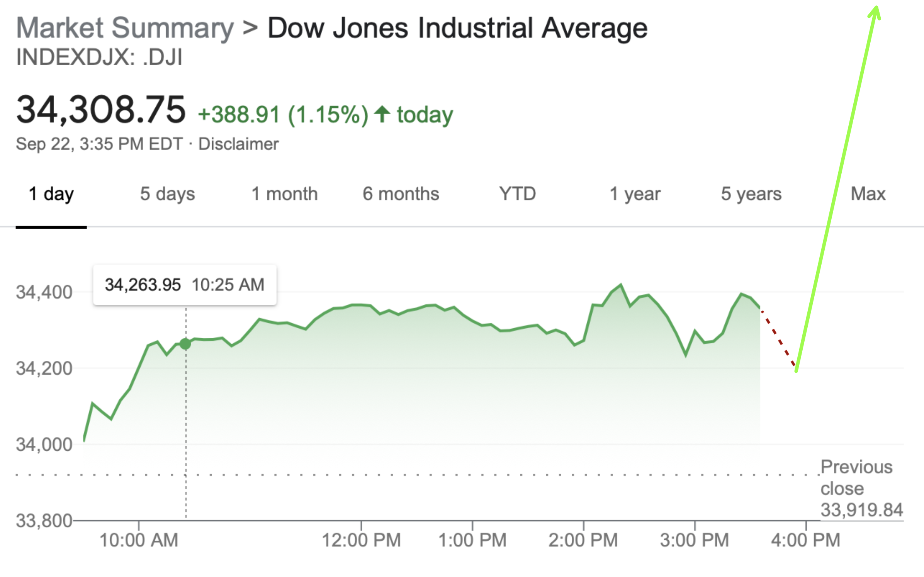The width and height of the screenshot is (924, 577).
Task: Open the Disclaimer link
Action: [x=238, y=144]
